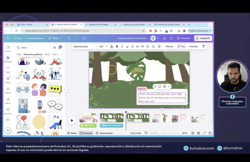
Task: Open the Archivo menu
Action: pos(18,38)
